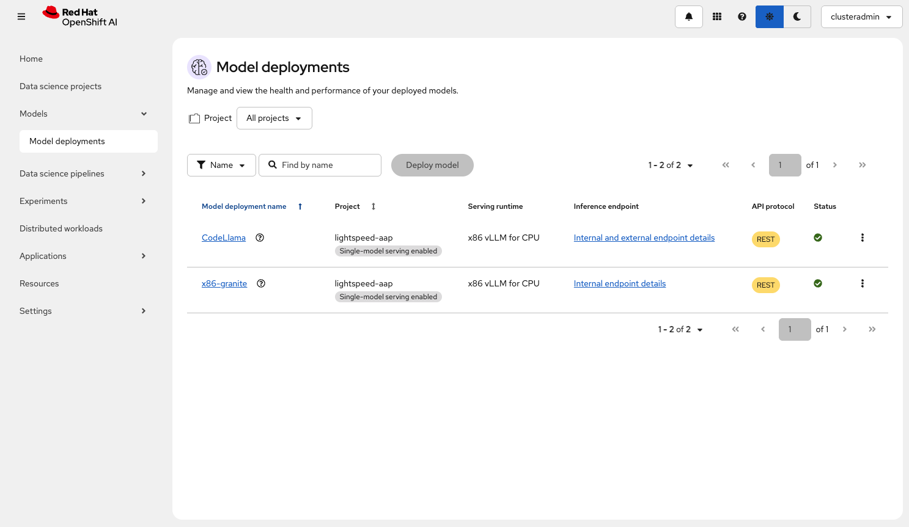
Task: Open the notifications bell icon
Action: (x=688, y=17)
